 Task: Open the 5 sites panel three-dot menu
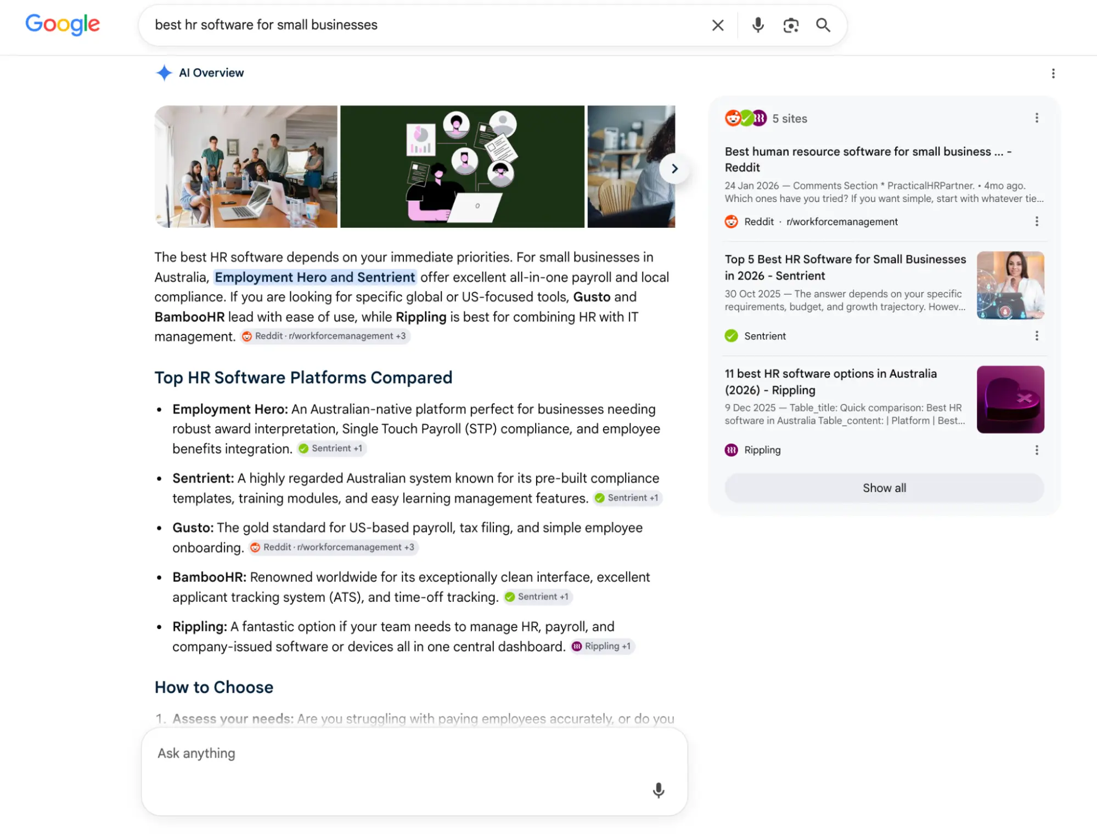(1036, 118)
